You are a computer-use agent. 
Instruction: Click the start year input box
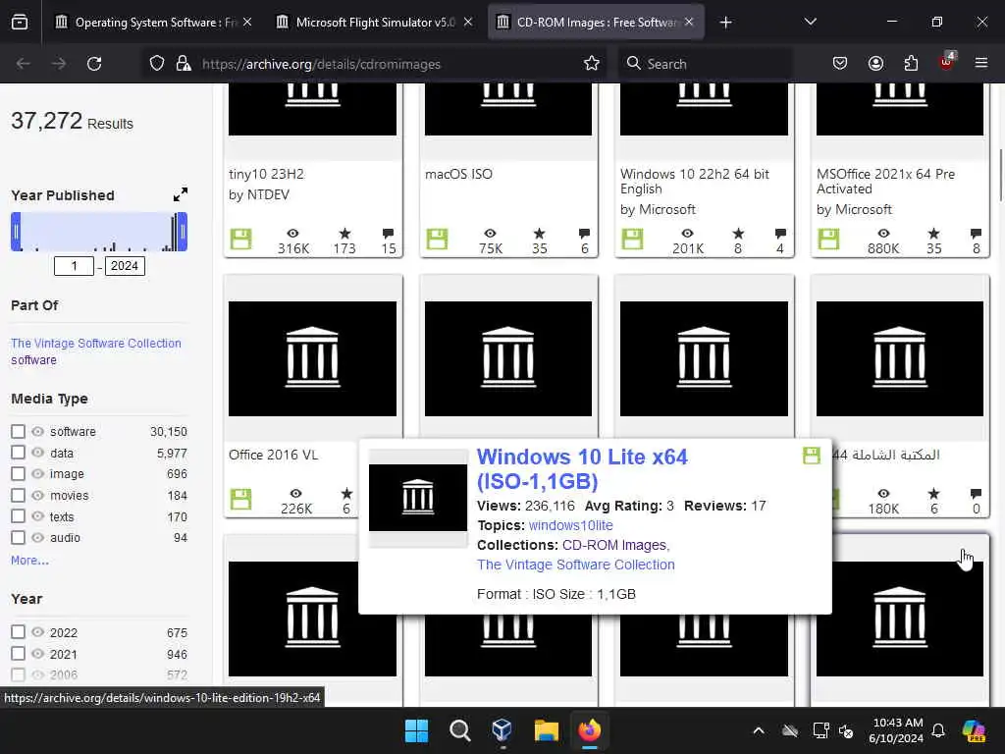tap(74, 266)
